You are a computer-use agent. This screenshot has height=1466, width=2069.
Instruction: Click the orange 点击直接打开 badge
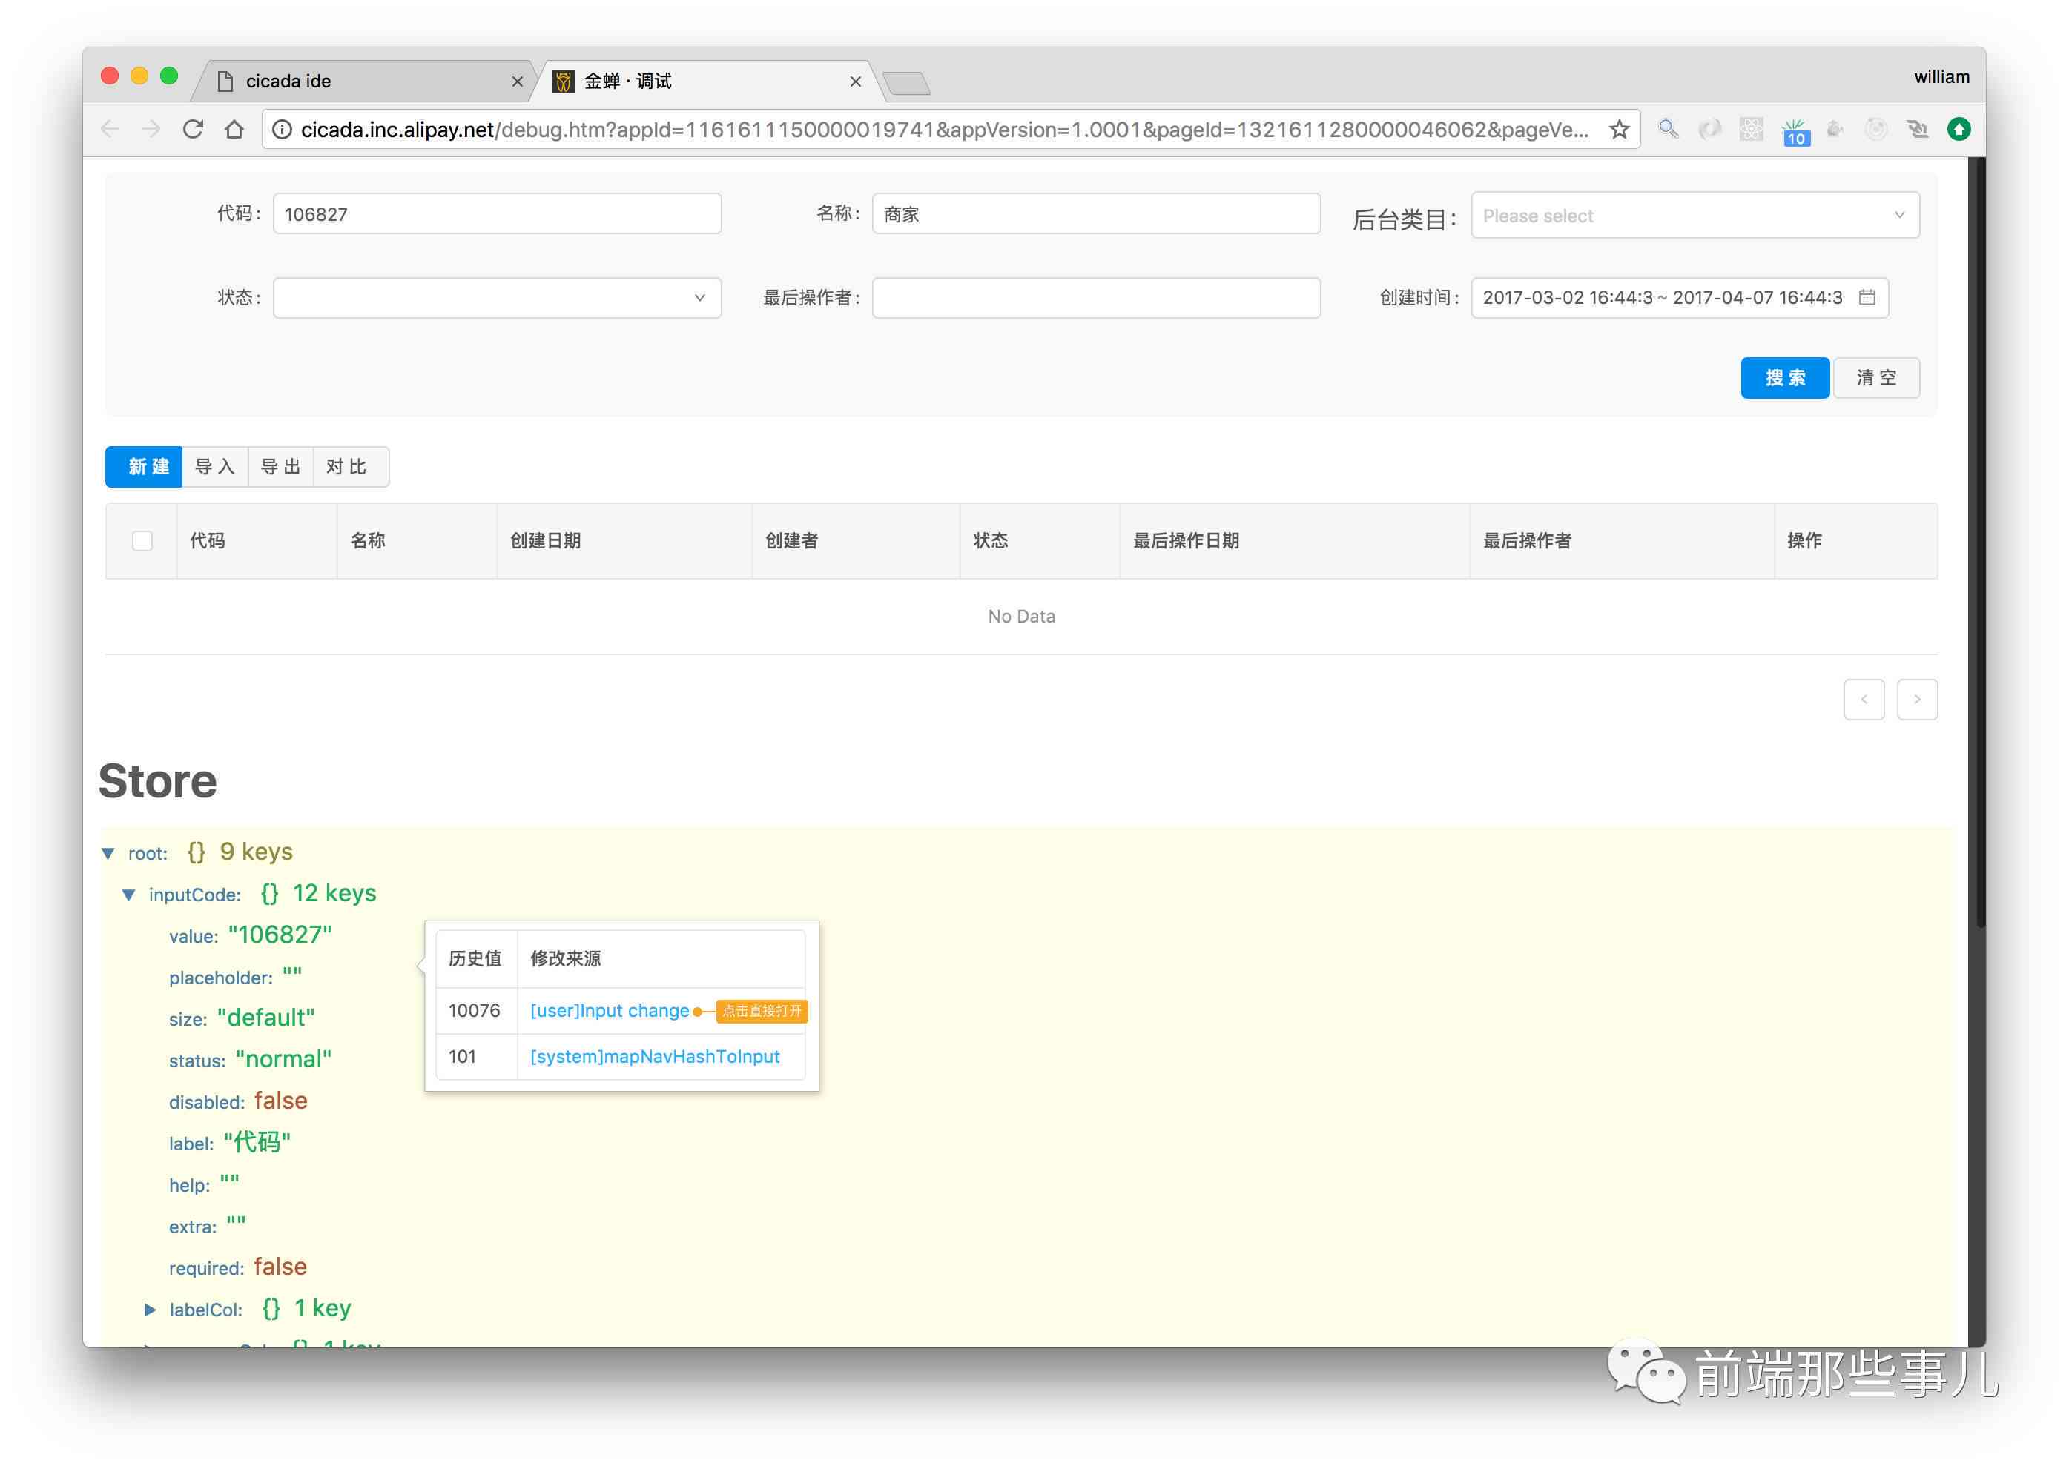click(762, 1010)
